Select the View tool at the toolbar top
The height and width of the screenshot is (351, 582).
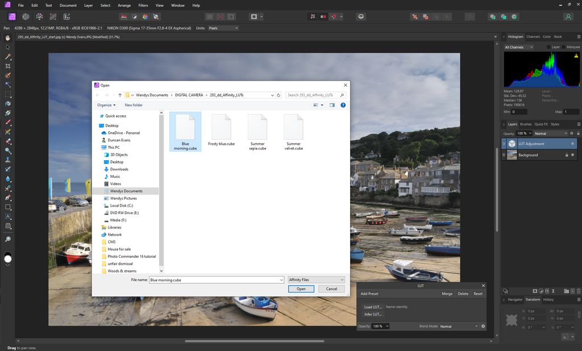click(x=7, y=37)
